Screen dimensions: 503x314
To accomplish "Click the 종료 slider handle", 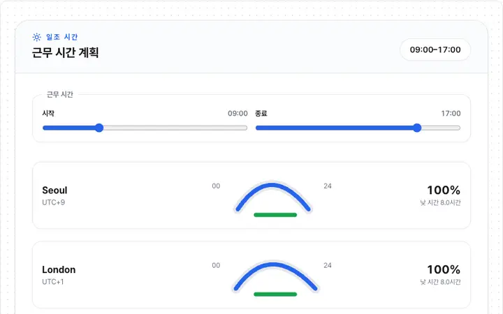I will pyautogui.click(x=416, y=128).
